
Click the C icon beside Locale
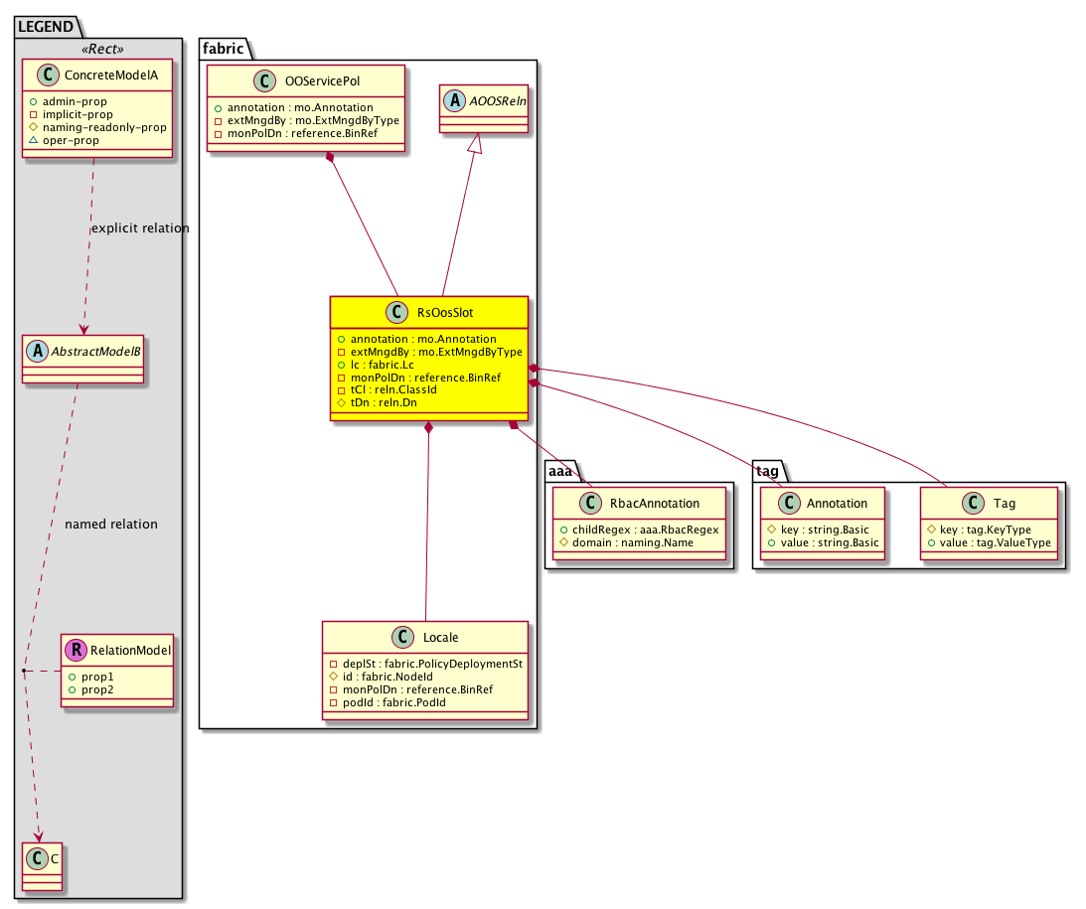tap(401, 637)
